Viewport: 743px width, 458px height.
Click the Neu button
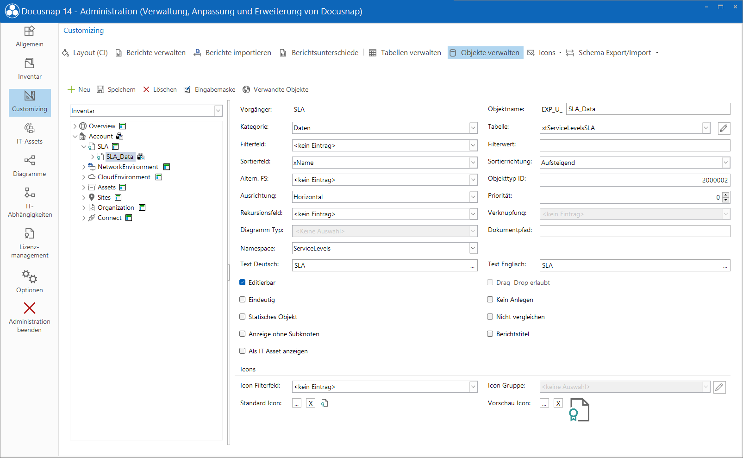coord(79,90)
